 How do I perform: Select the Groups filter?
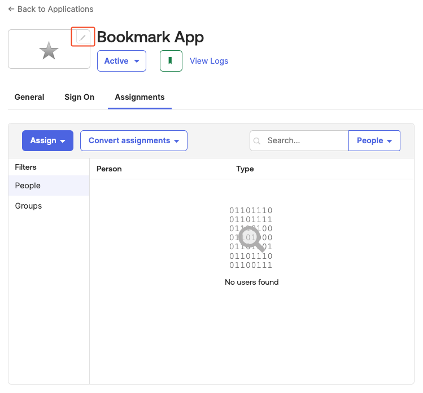click(x=49, y=206)
